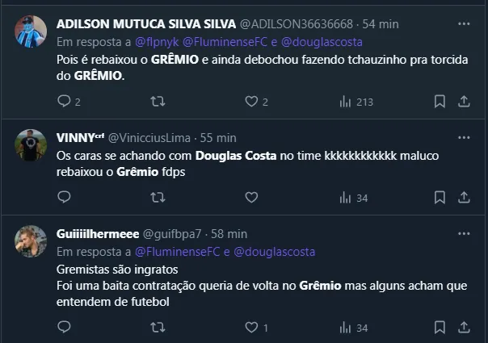Like ADILSON MUTUCA's tweet about GRÊMIO
Viewport: 488px width, 343px height.
(x=251, y=102)
